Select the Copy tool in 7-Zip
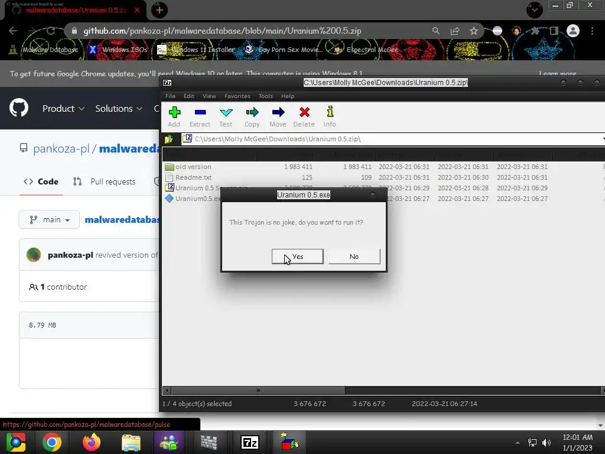This screenshot has width=605, height=454. (252, 116)
